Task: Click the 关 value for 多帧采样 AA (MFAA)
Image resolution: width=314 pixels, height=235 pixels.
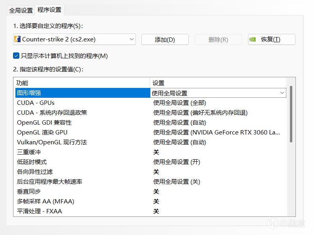Action: (156, 201)
